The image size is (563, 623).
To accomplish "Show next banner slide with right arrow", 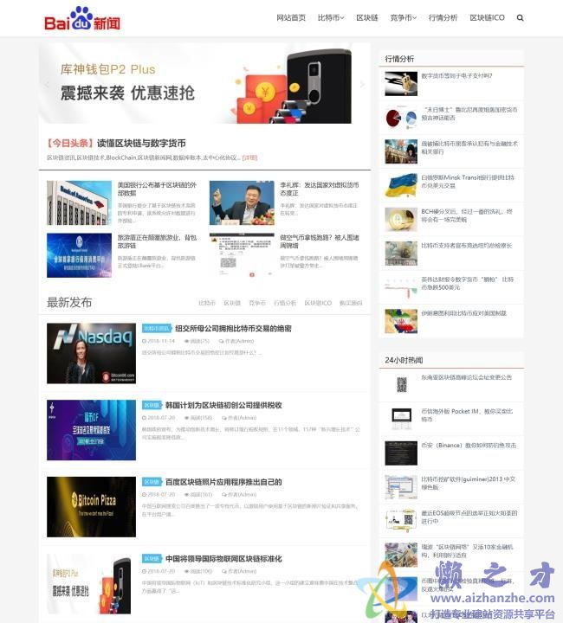I will [x=362, y=84].
